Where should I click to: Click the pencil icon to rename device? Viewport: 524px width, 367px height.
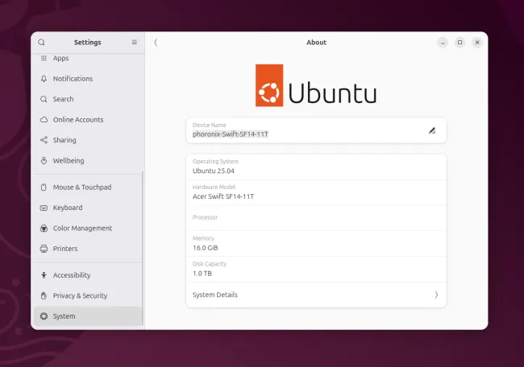(432, 130)
